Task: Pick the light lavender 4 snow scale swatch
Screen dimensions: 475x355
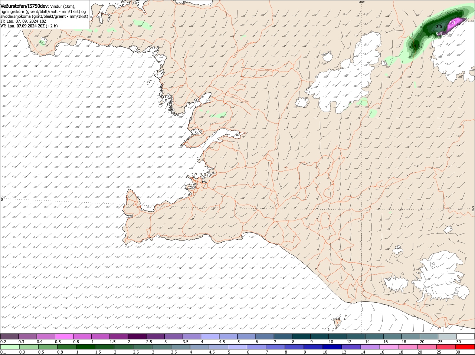Action: [x=210, y=336]
